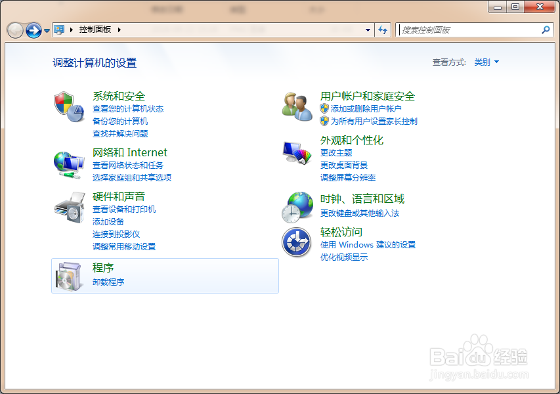The width and height of the screenshot is (560, 394).
Task: Click 使用 Windows 建议的设置 link
Action: [x=368, y=245]
